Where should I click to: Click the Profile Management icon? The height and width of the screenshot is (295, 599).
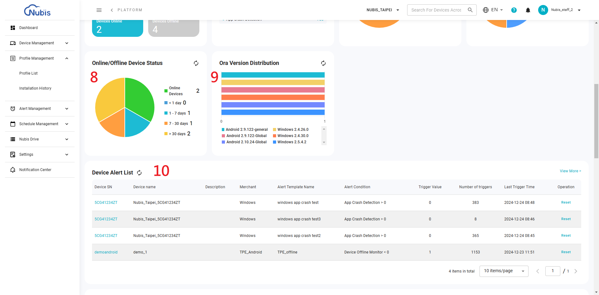point(13,58)
